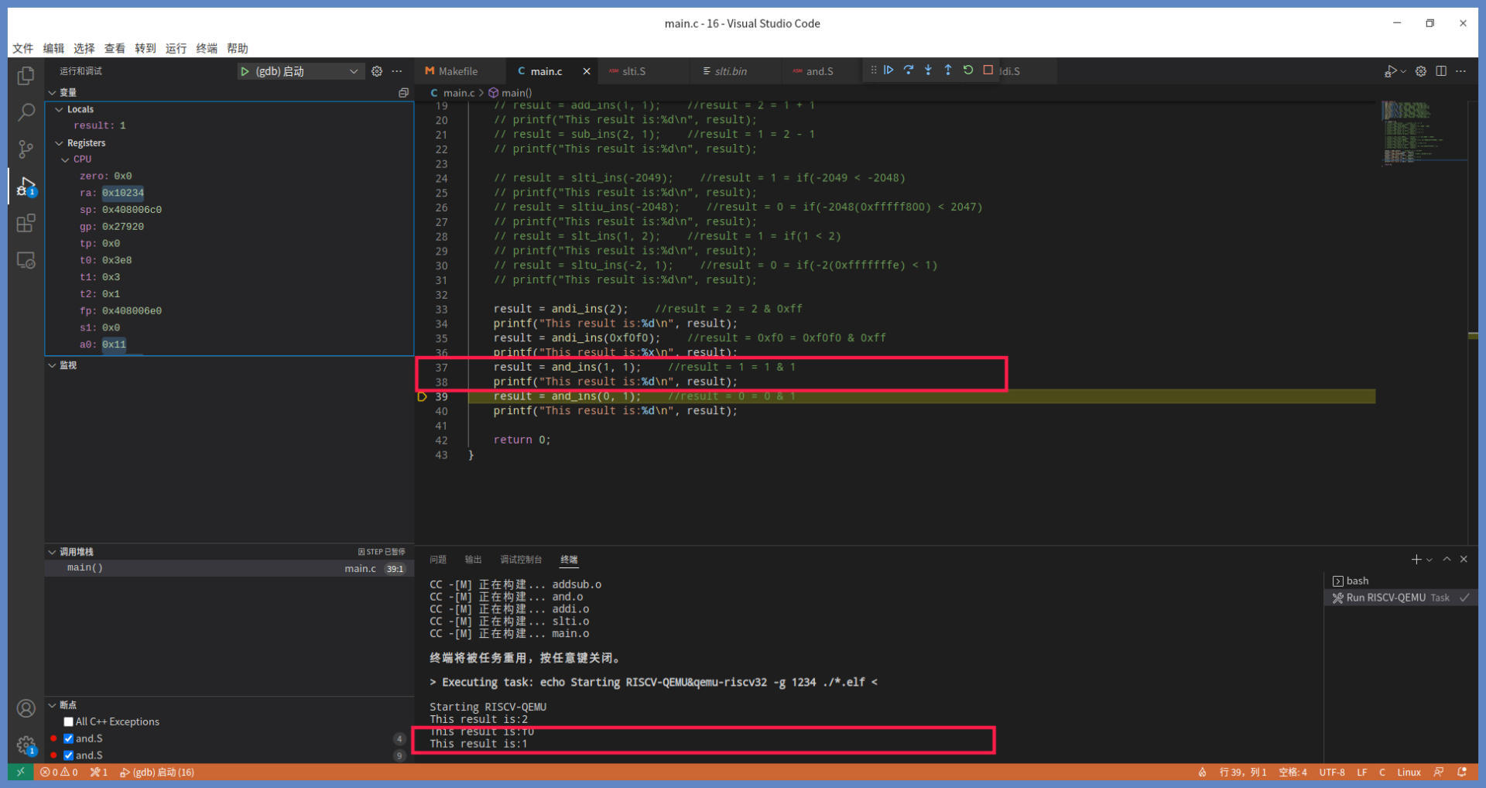Screen dimensions: 1486x788
Task: Open Source Control in activity bar
Action: pos(26,149)
